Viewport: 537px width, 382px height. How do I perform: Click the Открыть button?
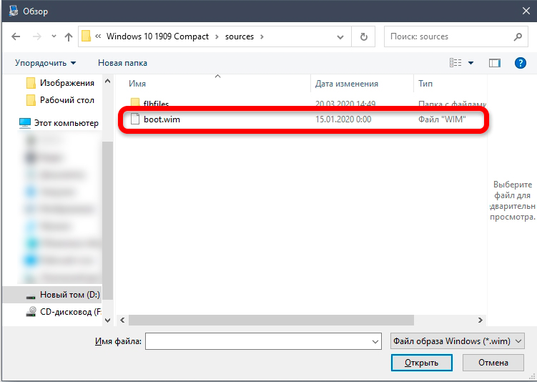point(422,363)
